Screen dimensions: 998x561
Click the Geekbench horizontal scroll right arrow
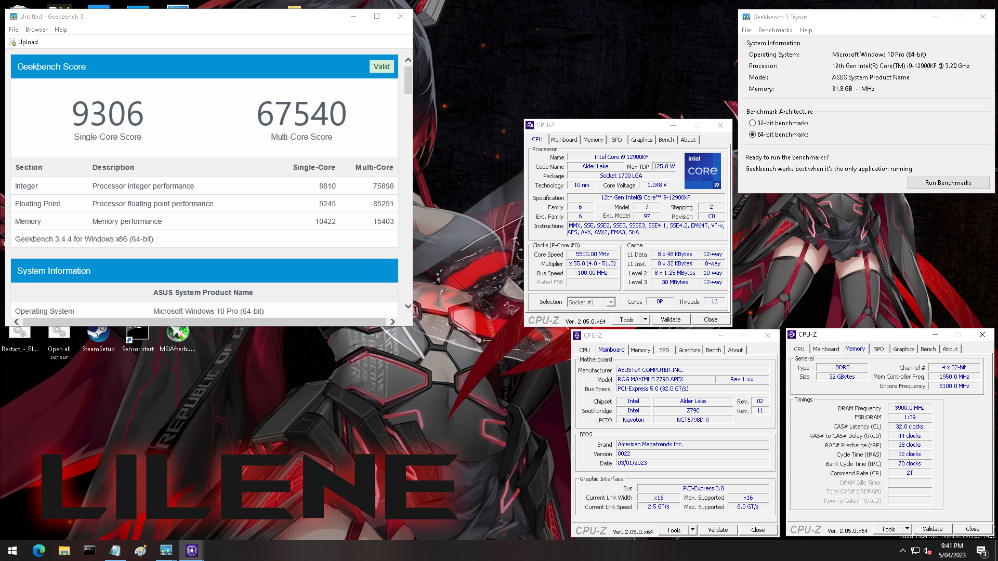(392, 322)
